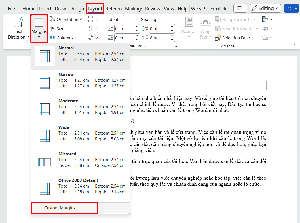The image size is (300, 223).
Task: Open the Rotate objects menu
Action: pos(267,38)
